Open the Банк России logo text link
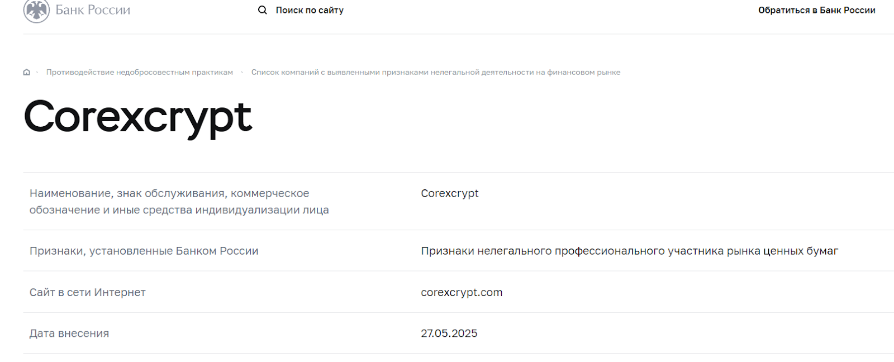Image resolution: width=894 pixels, height=362 pixels. pos(93,10)
